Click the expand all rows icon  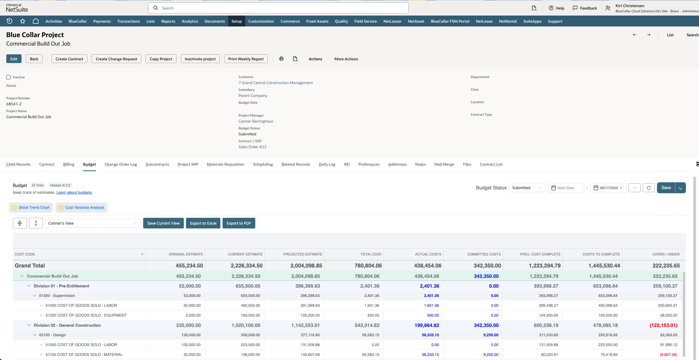36,223
